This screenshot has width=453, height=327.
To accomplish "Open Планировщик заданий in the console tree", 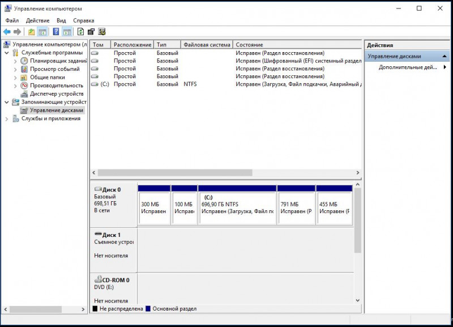I will pos(58,61).
